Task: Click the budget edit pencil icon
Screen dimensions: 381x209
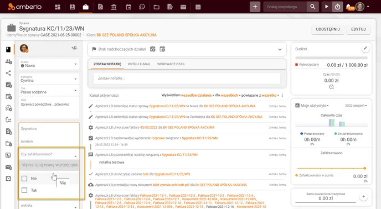Action: point(365,49)
